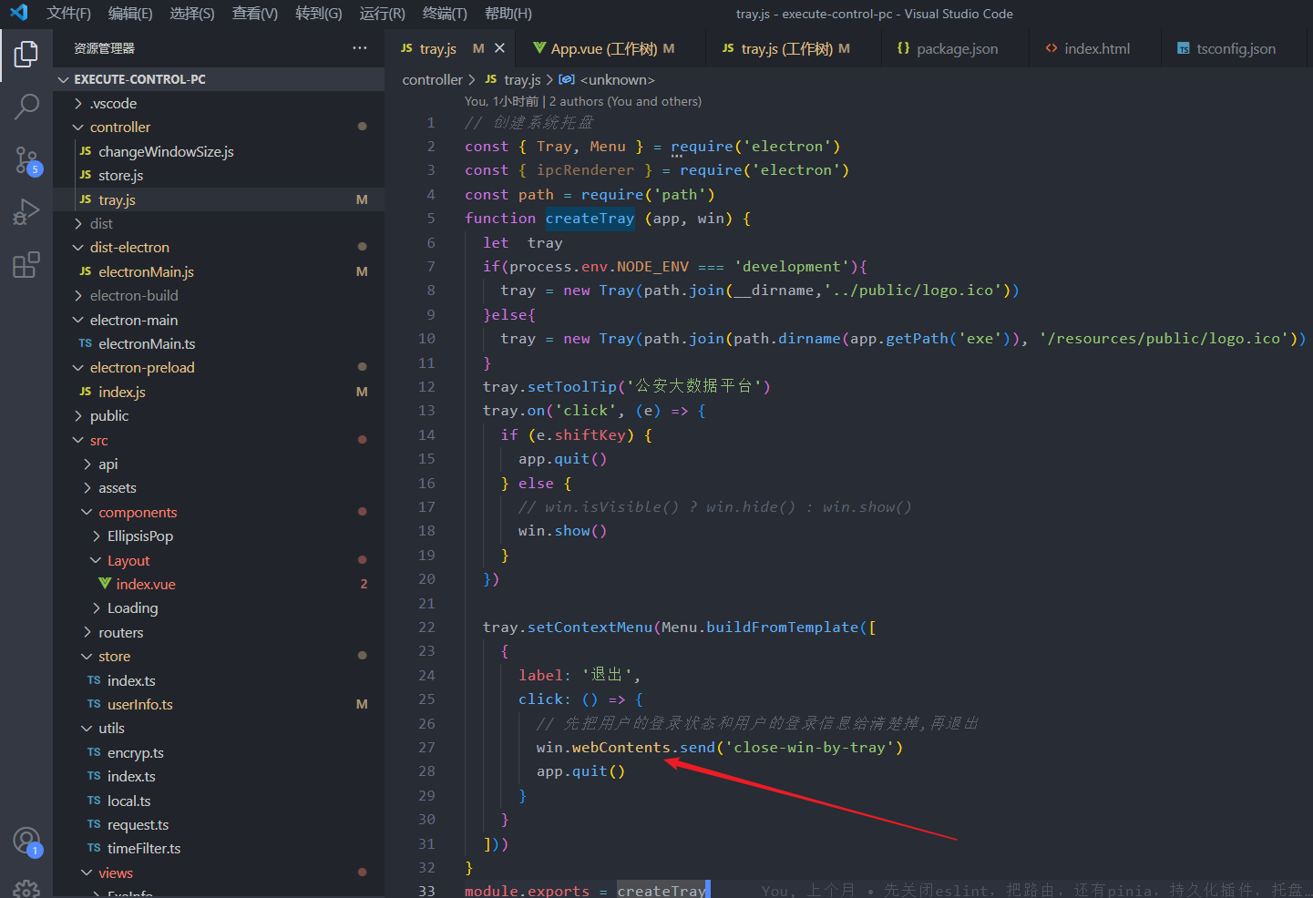Viewport: 1313px width, 898px height.
Task: Open Explorer panel more actions ellipsis
Action: [360, 48]
